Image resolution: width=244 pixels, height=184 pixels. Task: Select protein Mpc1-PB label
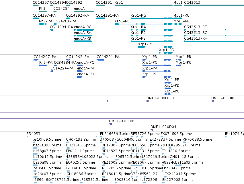183,57
